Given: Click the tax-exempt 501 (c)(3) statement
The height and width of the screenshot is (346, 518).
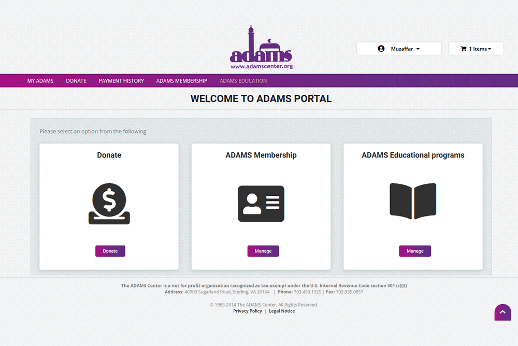Looking at the screenshot, I should click(x=264, y=285).
